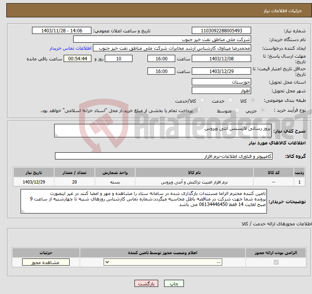The image size is (312, 294).
Task: Click the بازگشت back button
Action: (x=146, y=283)
